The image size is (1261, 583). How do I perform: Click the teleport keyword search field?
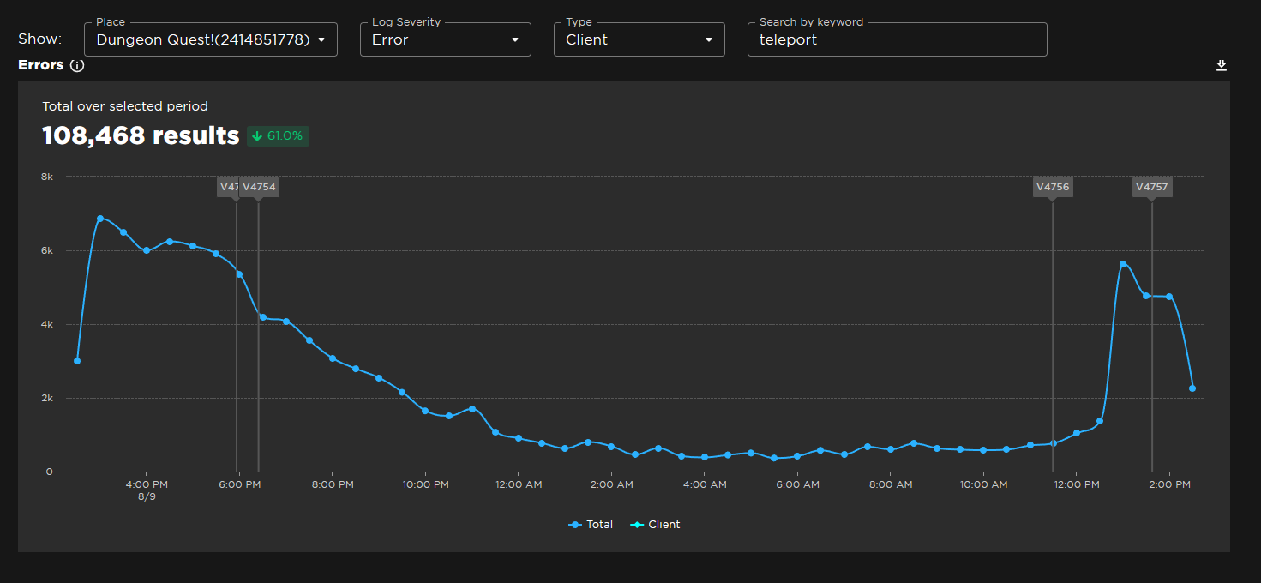[x=897, y=39]
